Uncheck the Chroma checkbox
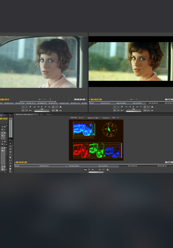The width and height of the screenshot is (173, 248). [x=102, y=118]
